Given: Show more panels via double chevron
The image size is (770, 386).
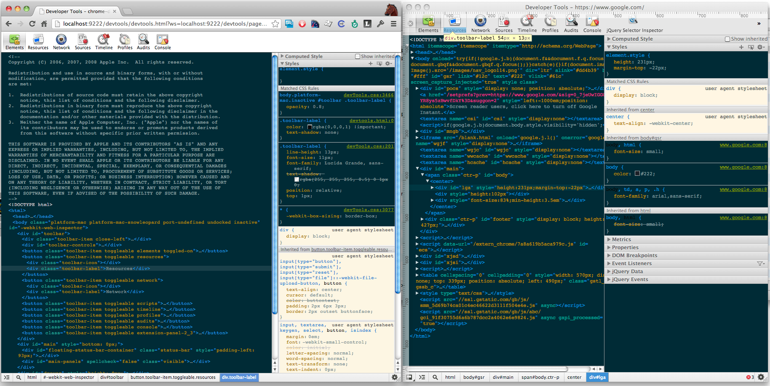Looking at the screenshot, I should click(759, 24).
